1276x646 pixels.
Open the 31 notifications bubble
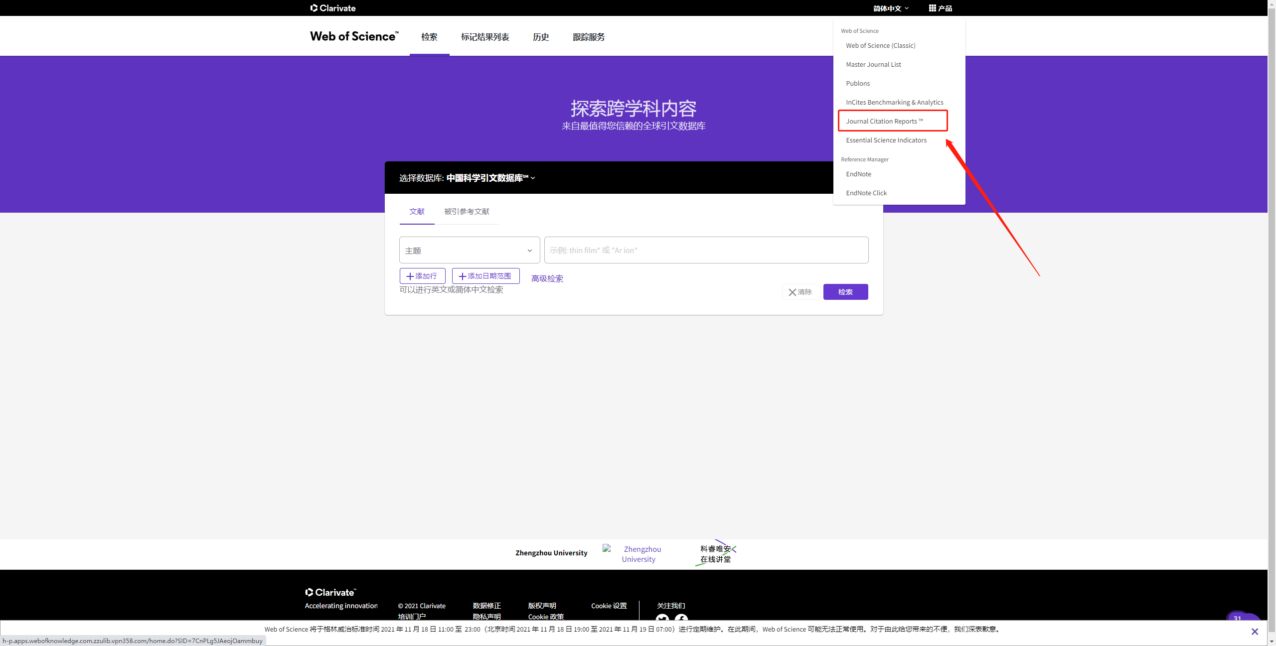[1237, 618]
